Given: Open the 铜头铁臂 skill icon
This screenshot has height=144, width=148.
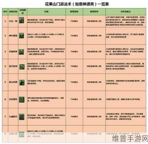Looking at the screenshot, I should (22, 82).
